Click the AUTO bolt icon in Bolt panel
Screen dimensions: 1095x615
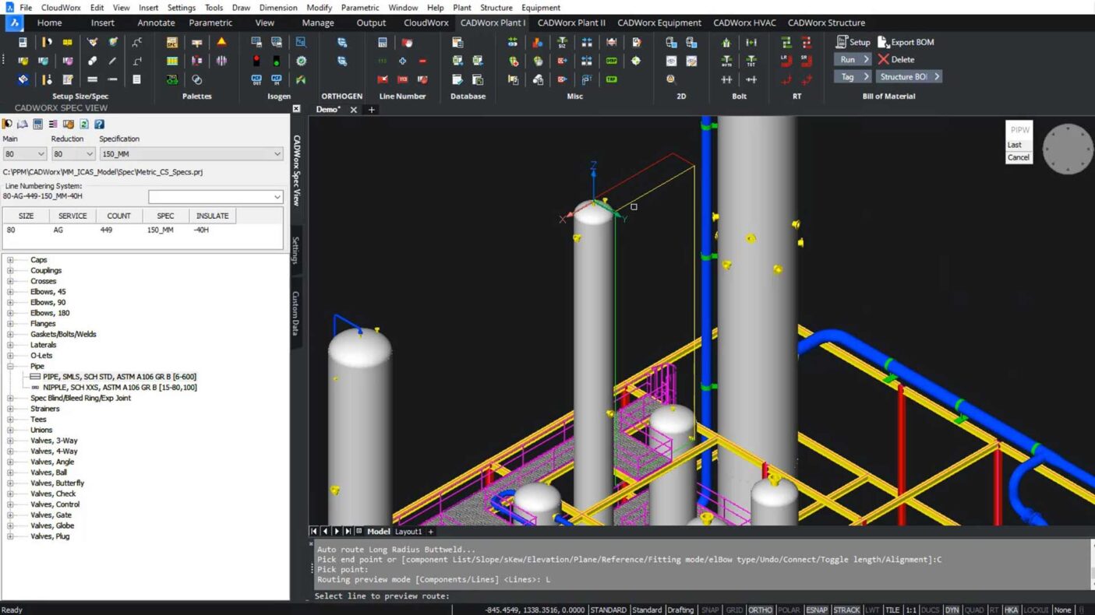click(x=726, y=61)
